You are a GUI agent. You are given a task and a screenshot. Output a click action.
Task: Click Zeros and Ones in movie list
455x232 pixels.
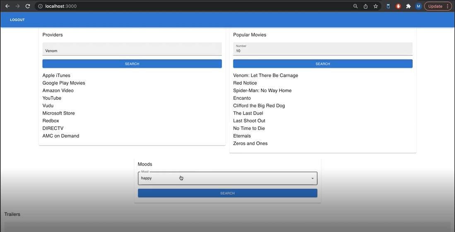250,143
